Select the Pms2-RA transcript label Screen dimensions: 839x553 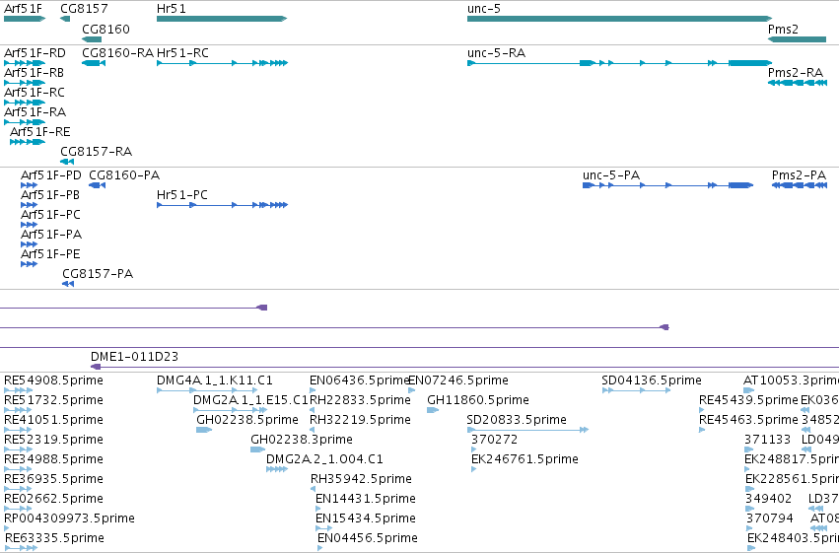(x=795, y=72)
